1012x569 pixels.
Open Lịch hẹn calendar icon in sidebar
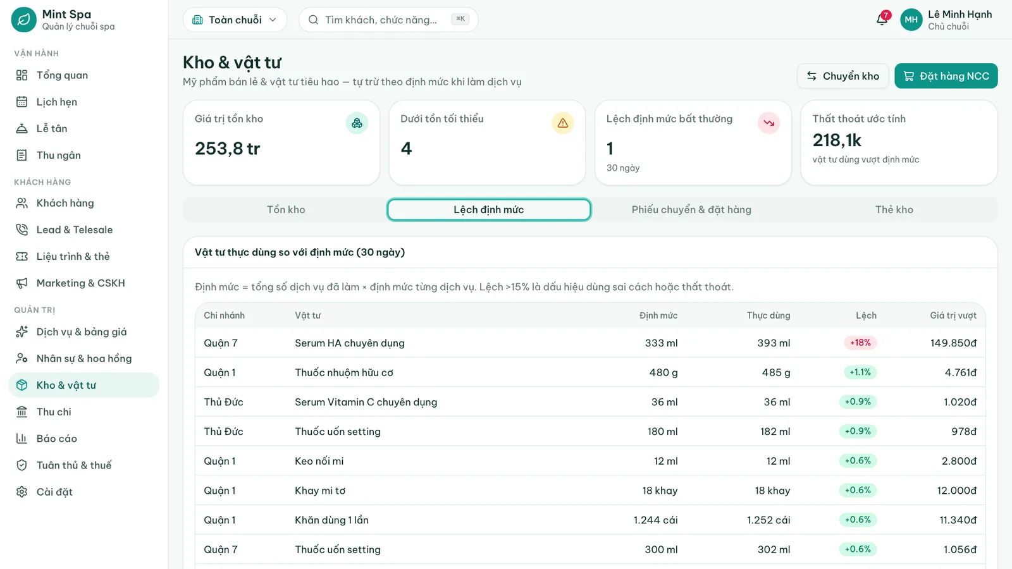[22, 102]
